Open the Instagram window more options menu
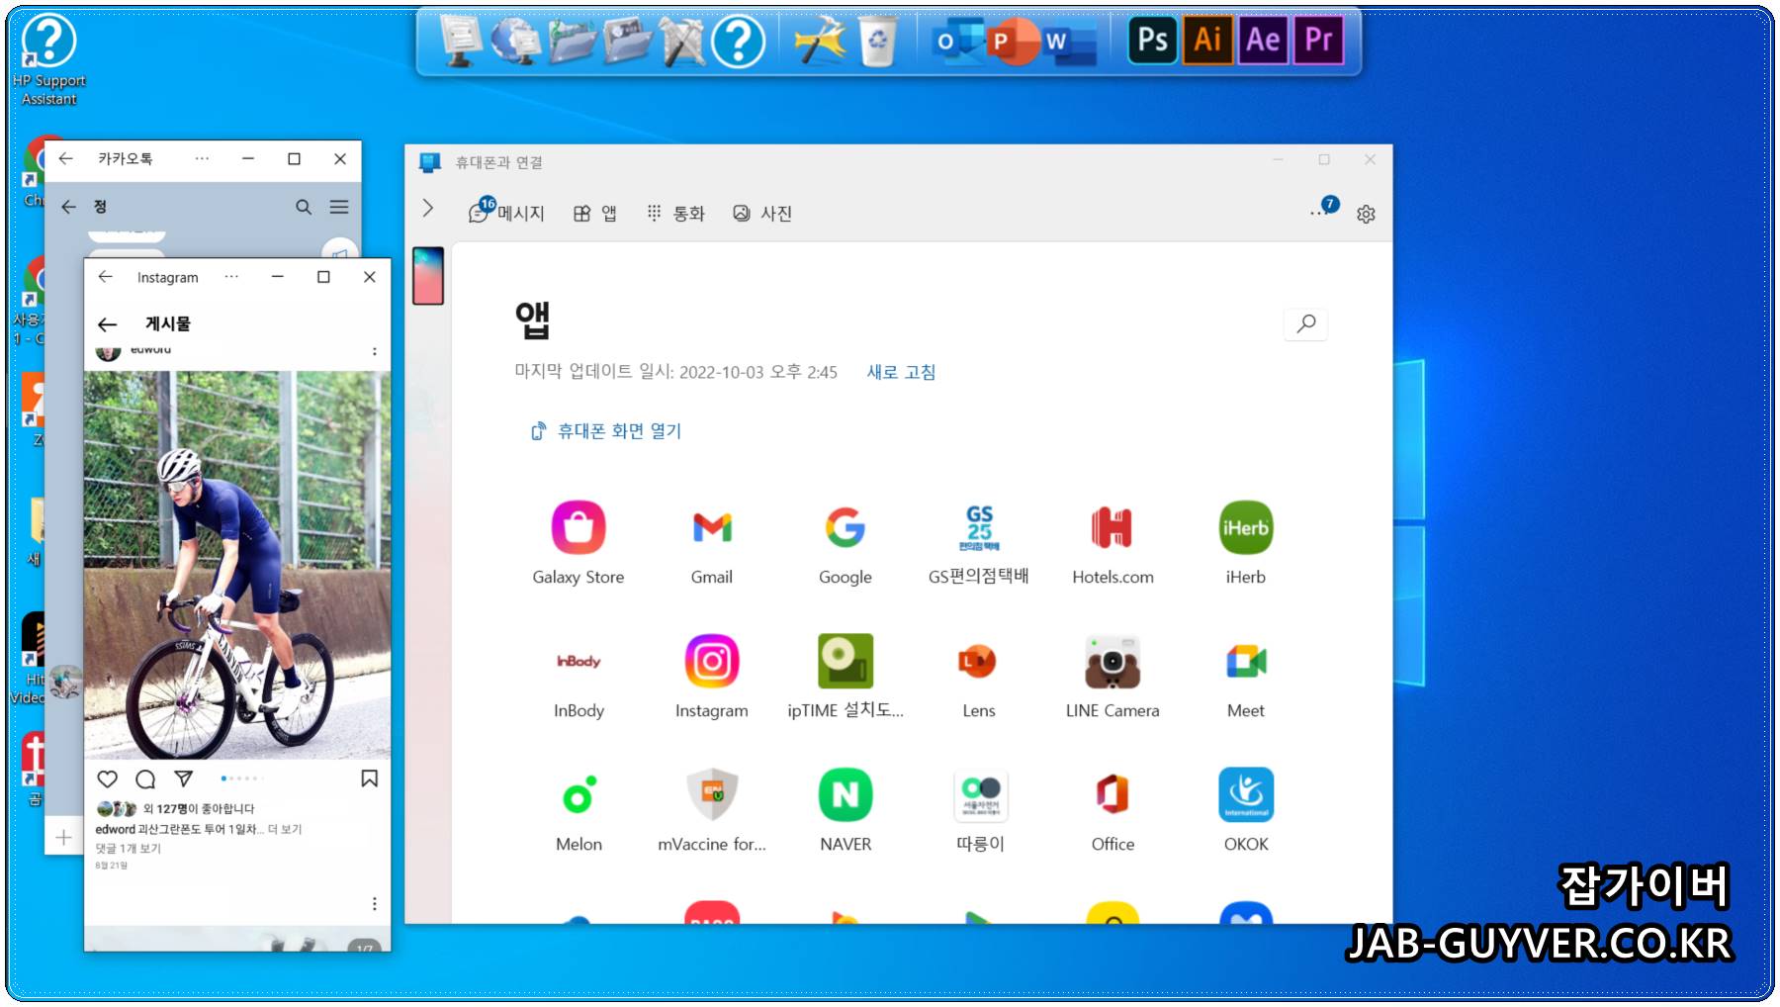 (231, 277)
